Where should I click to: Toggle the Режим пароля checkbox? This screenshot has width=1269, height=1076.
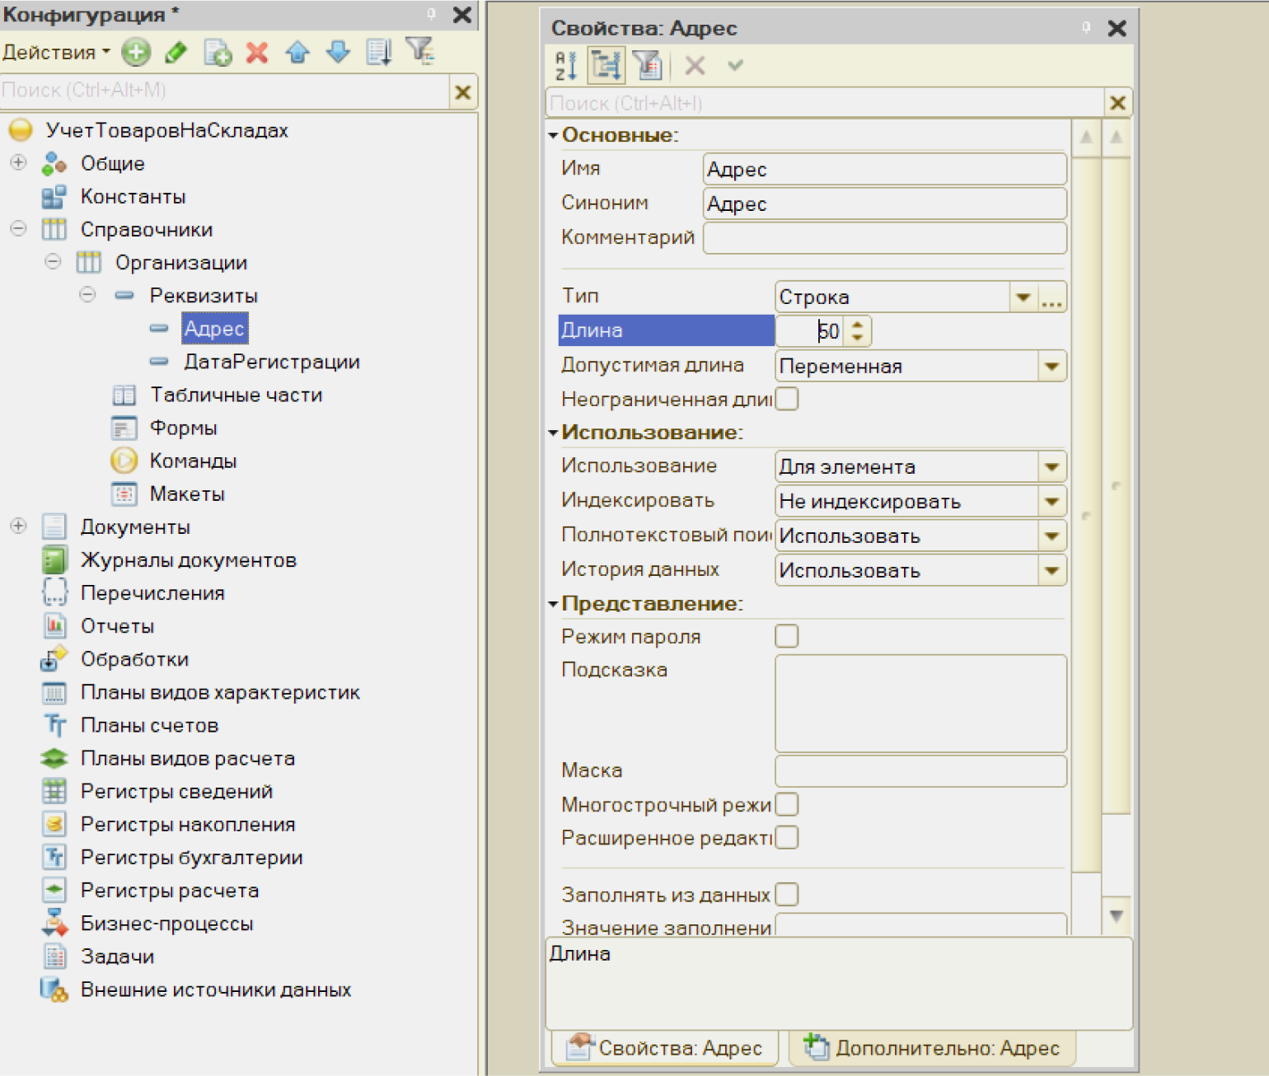pos(787,636)
